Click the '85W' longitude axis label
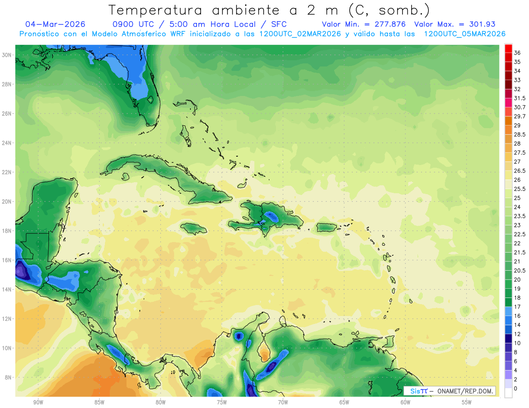Viewport: 529px width, 408px height. pyautogui.click(x=99, y=402)
